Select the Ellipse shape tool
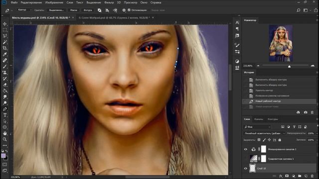The height and width of the screenshot is (179, 319). [4, 127]
